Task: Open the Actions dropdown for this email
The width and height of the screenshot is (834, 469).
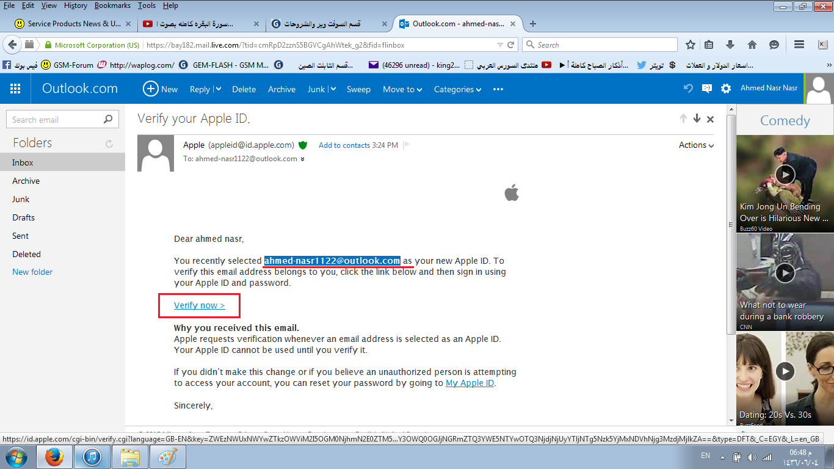Action: coord(697,145)
